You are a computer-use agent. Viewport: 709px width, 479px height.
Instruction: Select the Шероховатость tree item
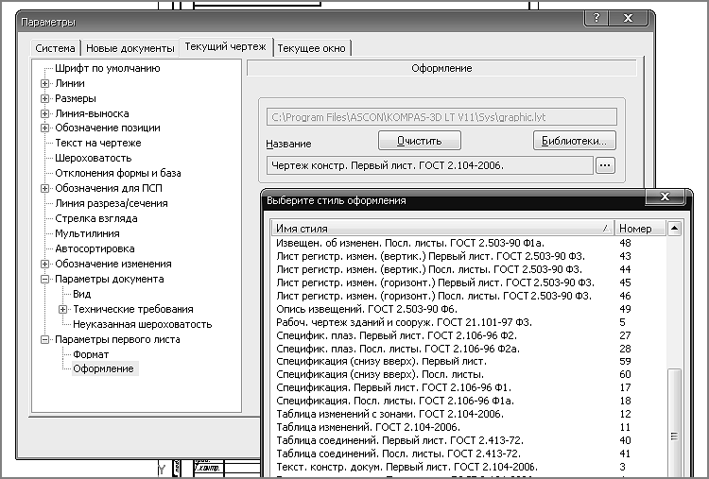[x=94, y=158]
